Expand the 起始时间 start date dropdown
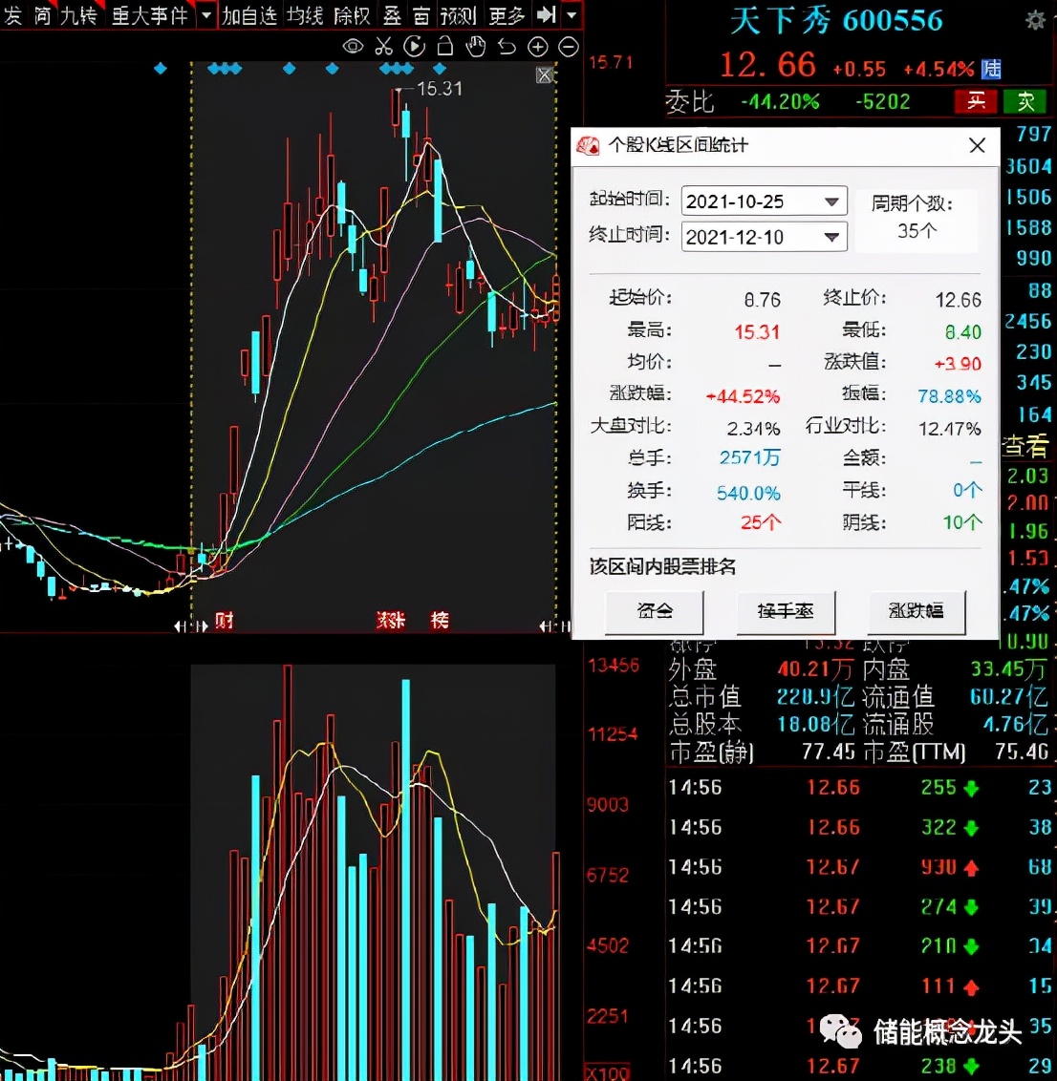The height and width of the screenshot is (1081, 1057). coord(831,201)
